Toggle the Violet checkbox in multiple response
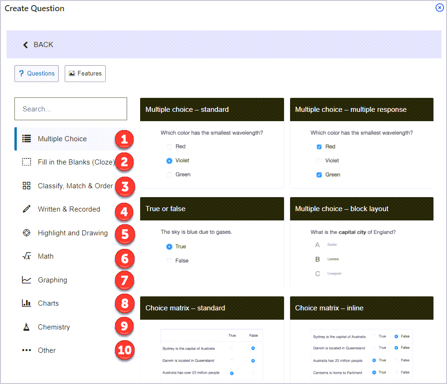 (x=319, y=161)
